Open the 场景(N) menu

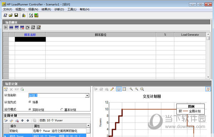tap(33, 9)
